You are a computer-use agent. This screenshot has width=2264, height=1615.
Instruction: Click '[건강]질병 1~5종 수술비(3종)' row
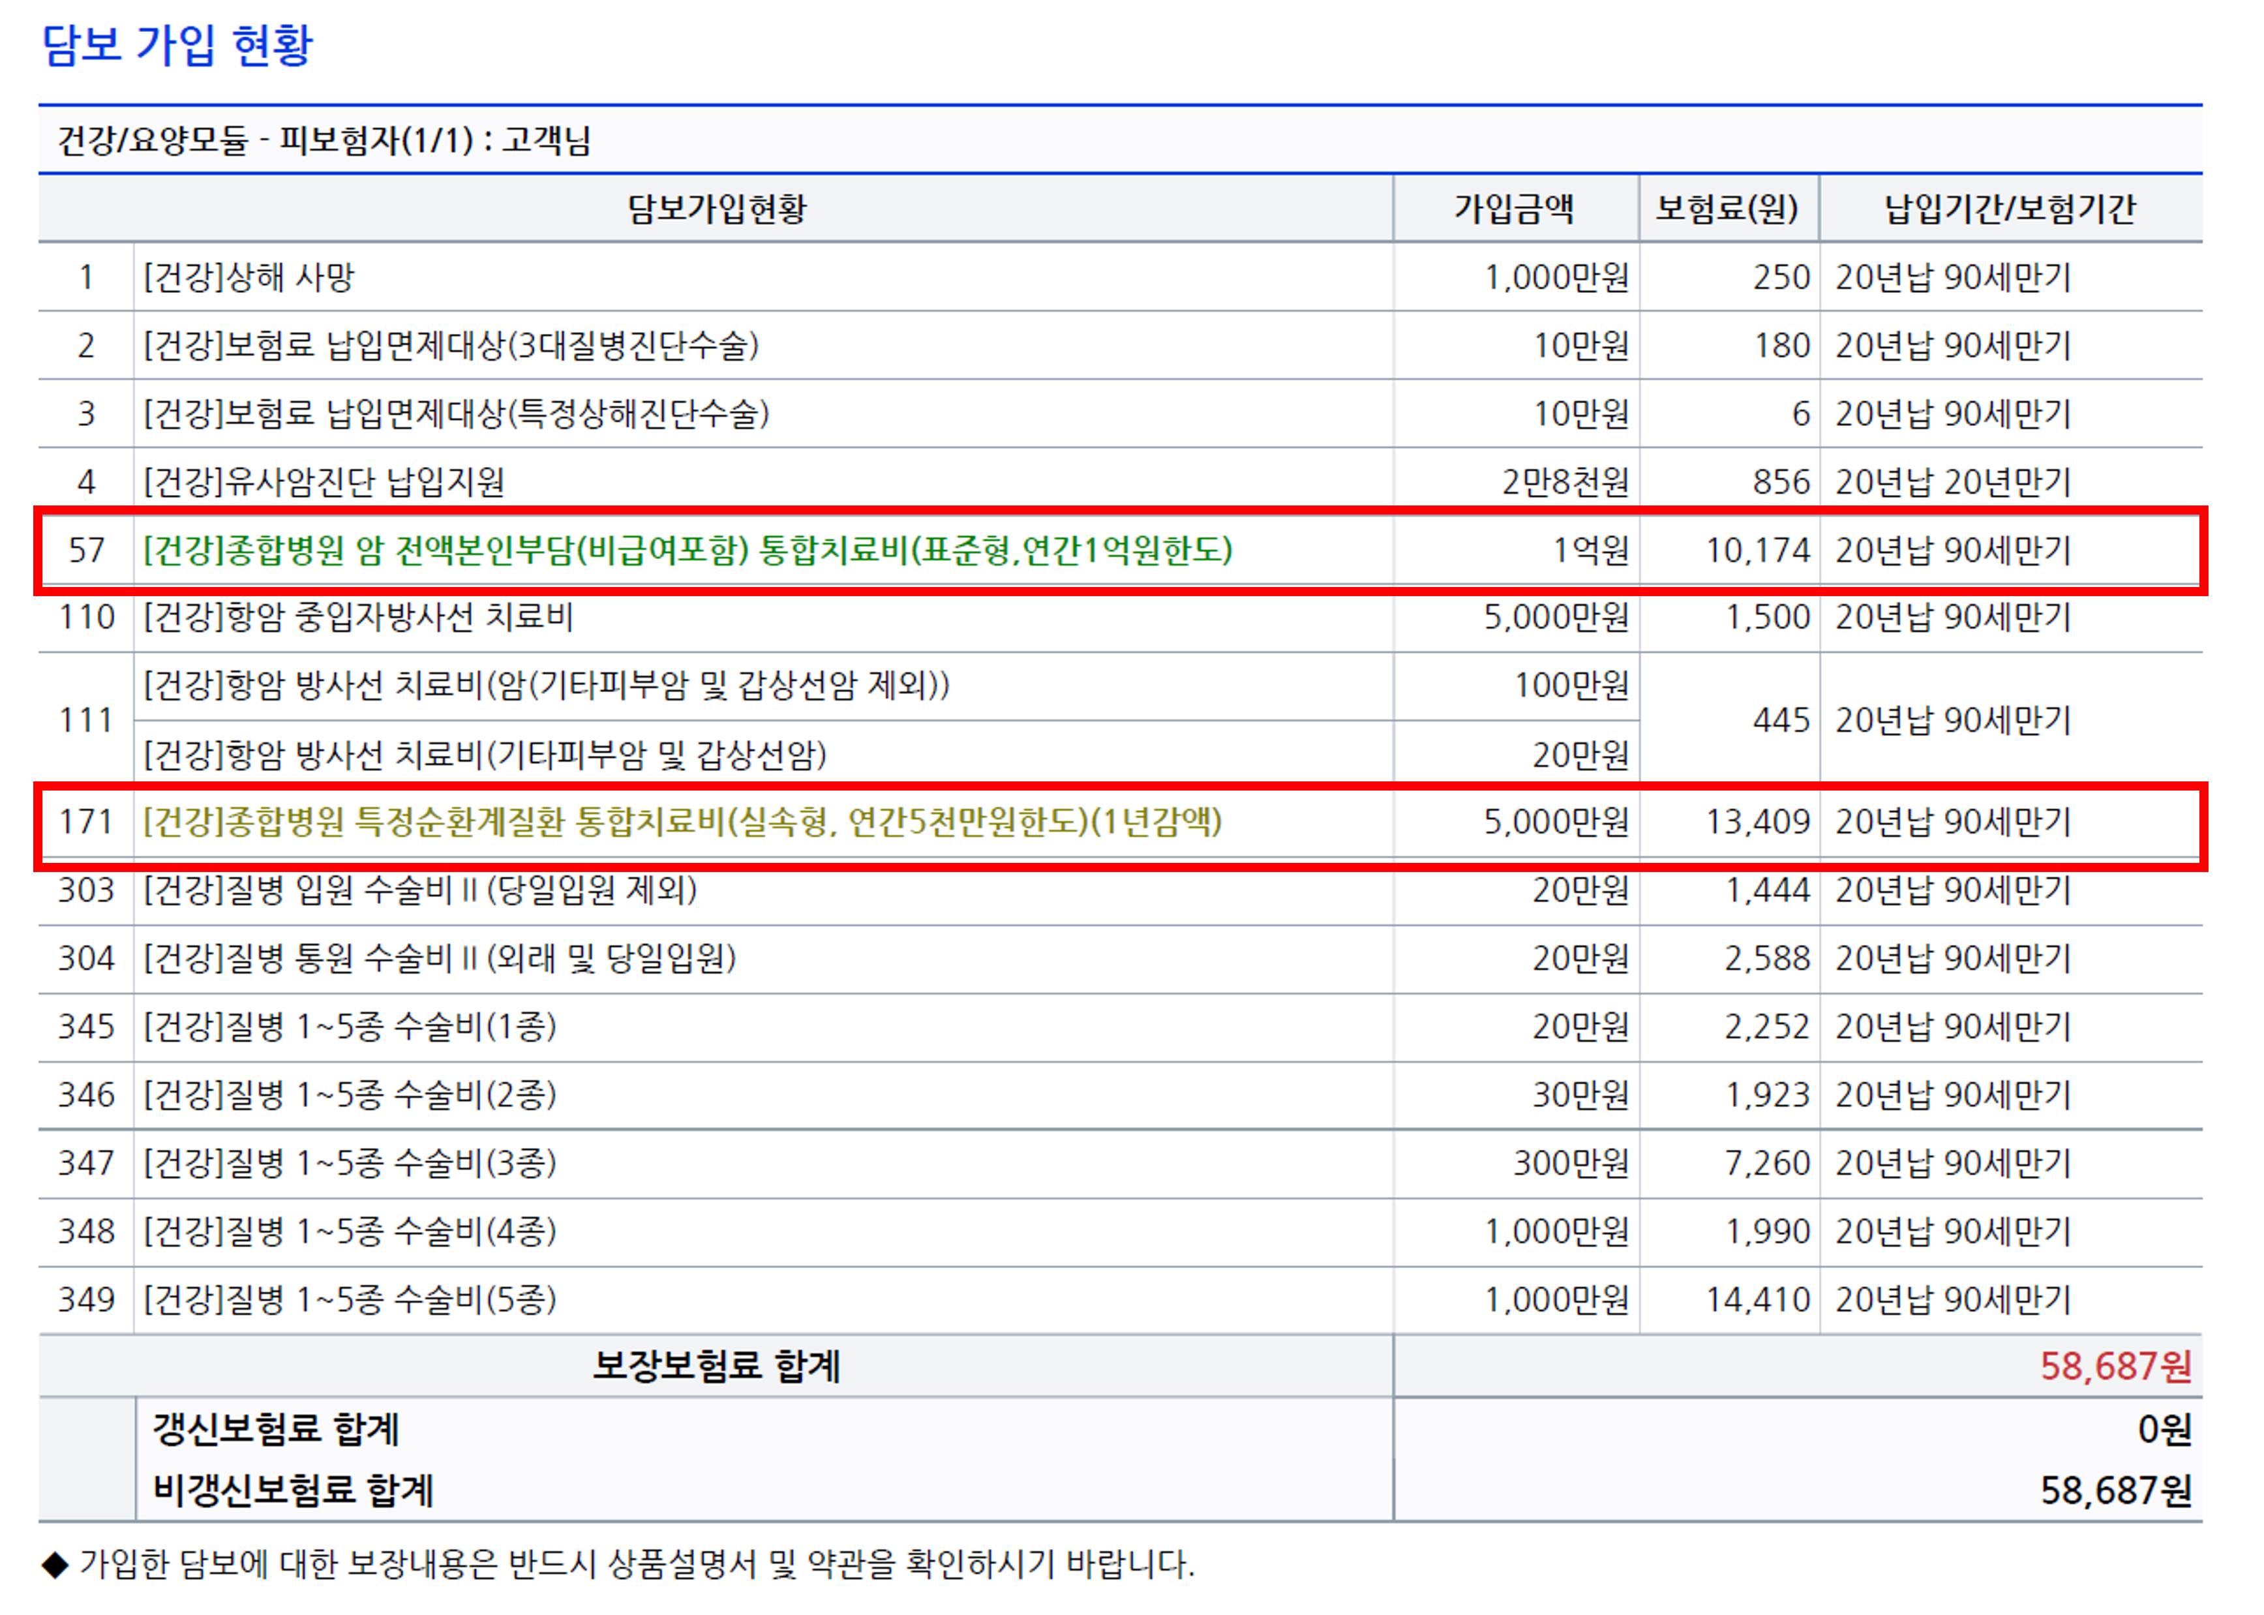click(1119, 1164)
